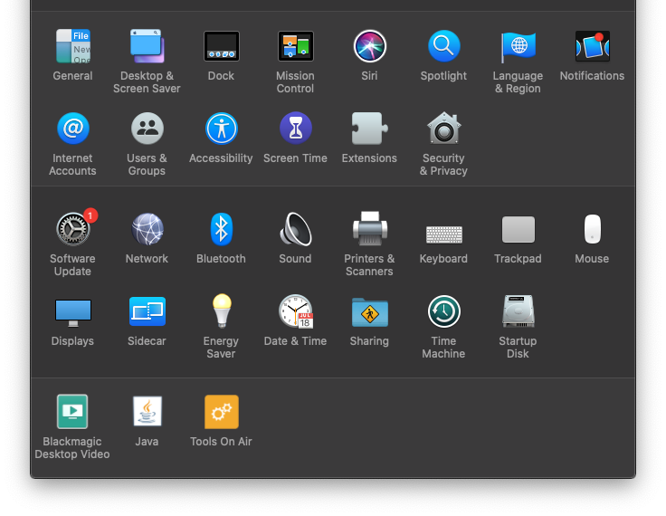Open the Extensions pane
This screenshot has height=516, width=666.
(x=369, y=129)
